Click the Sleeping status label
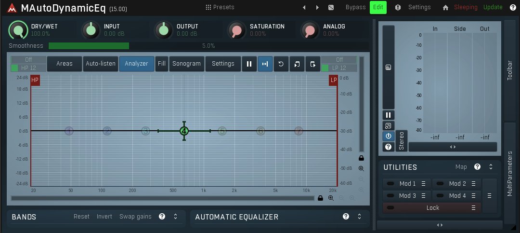 [x=466, y=7]
